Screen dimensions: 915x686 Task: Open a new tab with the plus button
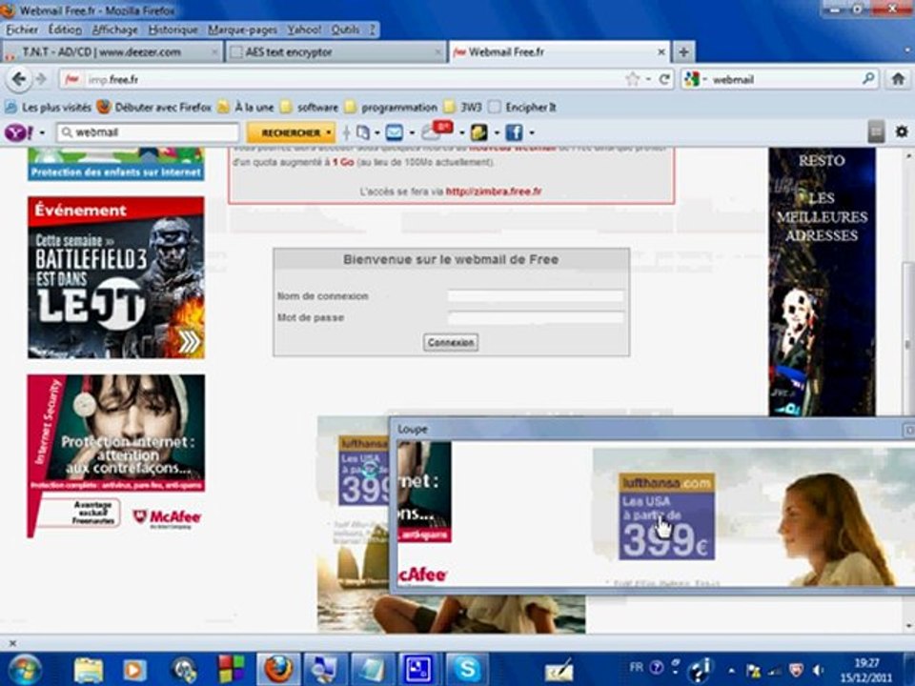tap(683, 51)
